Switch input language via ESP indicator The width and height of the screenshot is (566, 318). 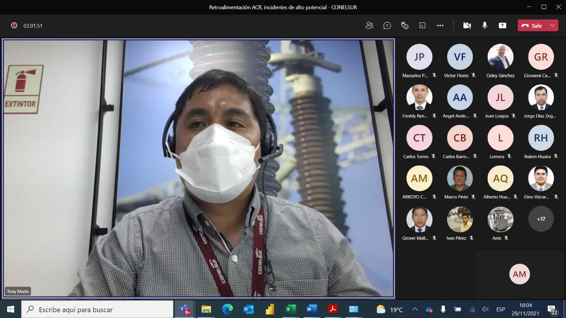(x=501, y=310)
